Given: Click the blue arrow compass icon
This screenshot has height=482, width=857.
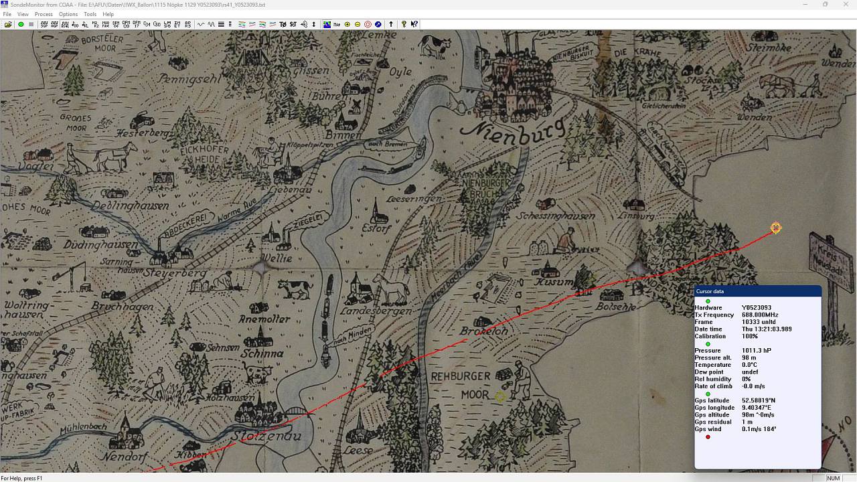Looking at the screenshot, I should (378, 24).
